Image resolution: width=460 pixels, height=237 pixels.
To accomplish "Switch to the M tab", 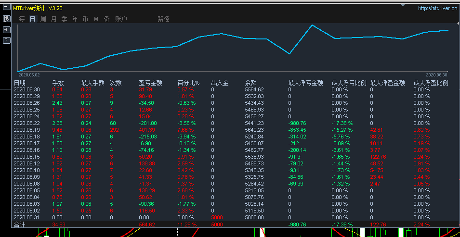I will pos(96,19).
